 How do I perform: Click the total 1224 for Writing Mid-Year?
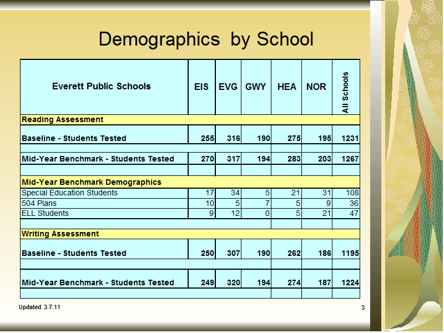pos(350,282)
